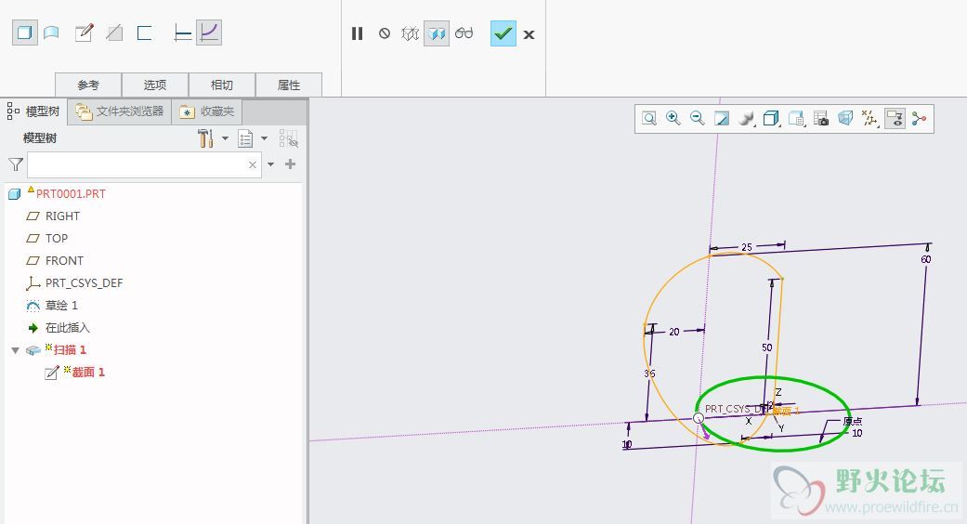
Task: Select the no preview mode icon
Action: pyautogui.click(x=385, y=33)
